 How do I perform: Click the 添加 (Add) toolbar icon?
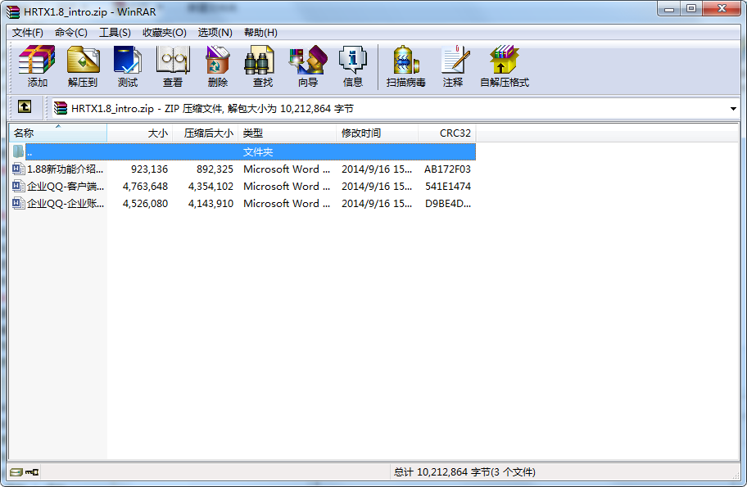click(37, 66)
